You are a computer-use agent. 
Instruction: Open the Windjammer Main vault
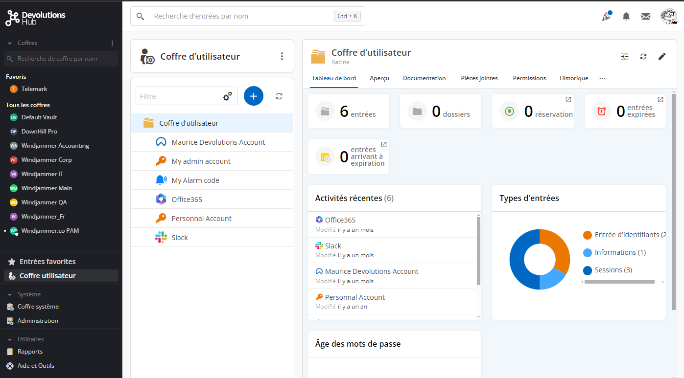61,188
